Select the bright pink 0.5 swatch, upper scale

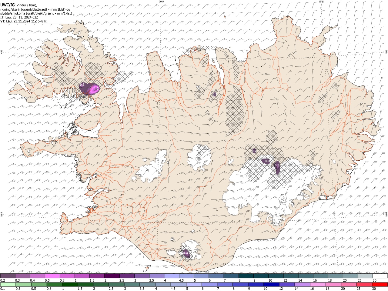pyautogui.click(x=52, y=276)
